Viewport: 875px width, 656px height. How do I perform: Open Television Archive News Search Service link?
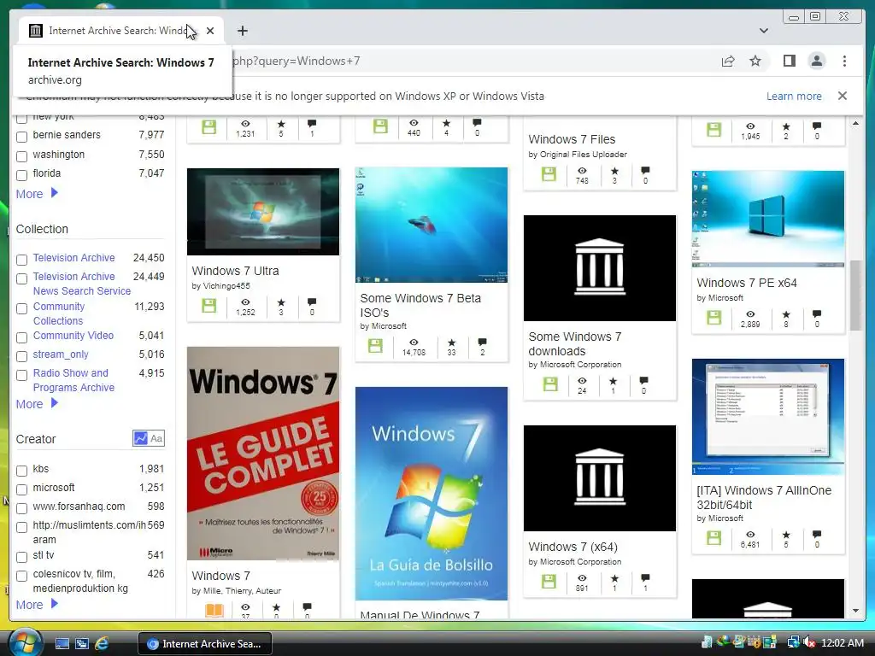[x=81, y=284]
